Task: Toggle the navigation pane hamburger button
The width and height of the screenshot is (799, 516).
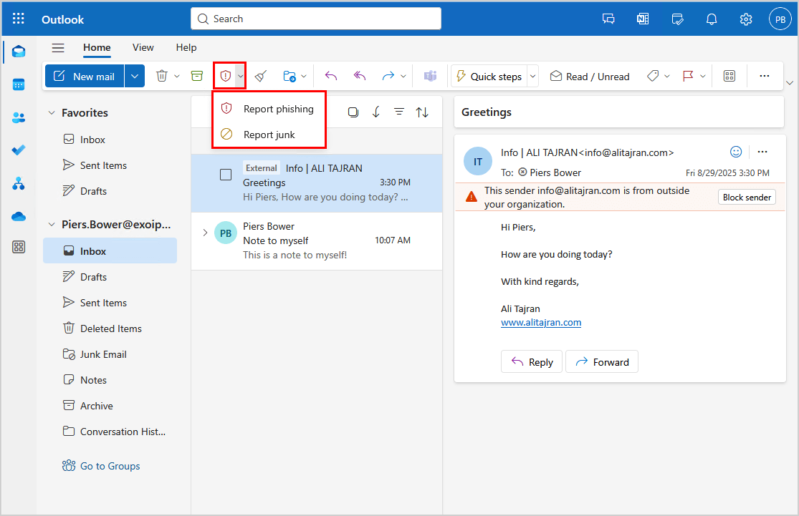Action: click(58, 48)
